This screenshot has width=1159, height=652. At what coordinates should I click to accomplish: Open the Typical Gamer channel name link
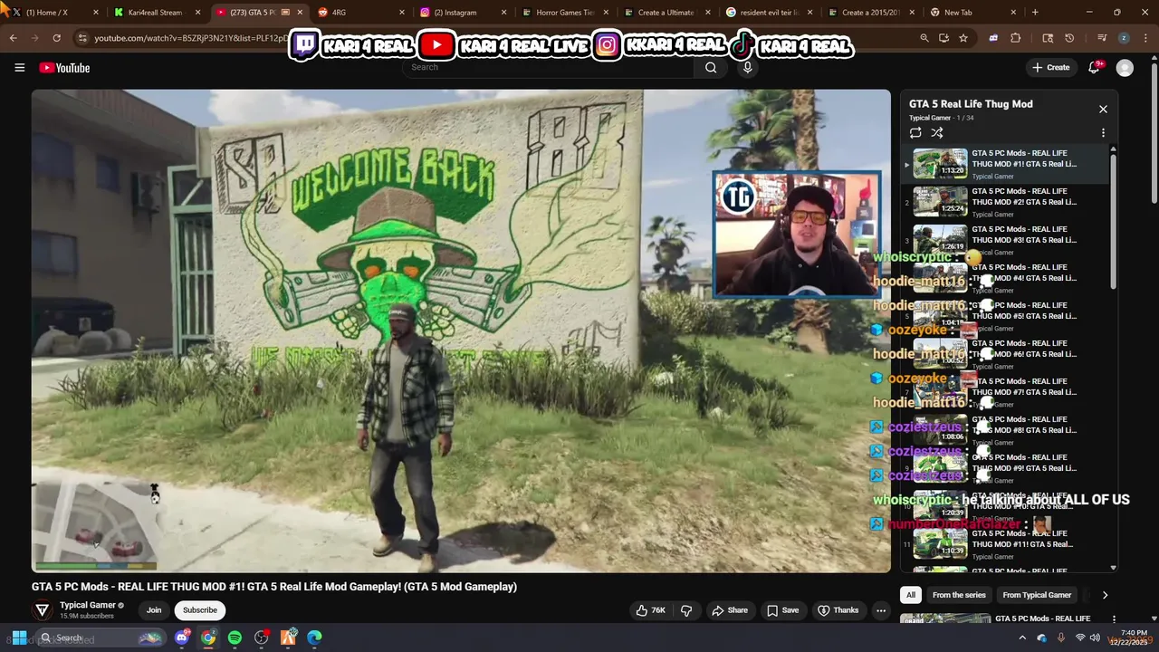coord(88,605)
